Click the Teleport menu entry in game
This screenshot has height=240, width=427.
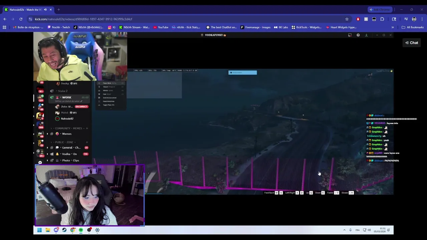111,87
